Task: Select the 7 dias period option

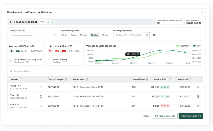Action: pos(73,35)
